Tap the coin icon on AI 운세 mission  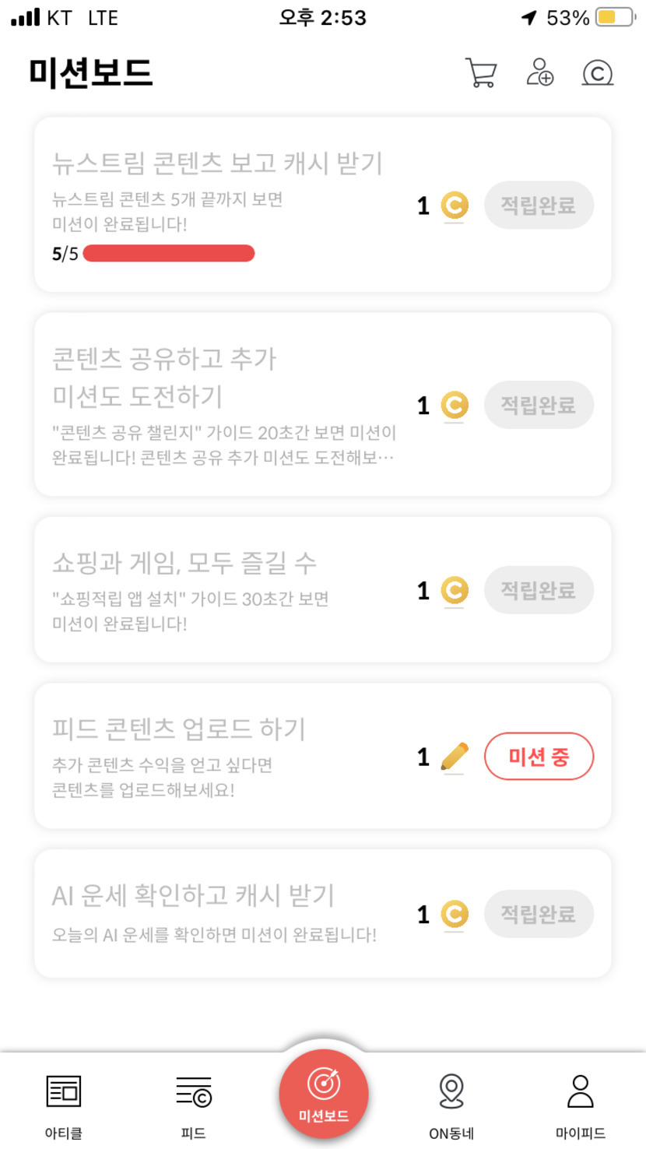tap(455, 914)
